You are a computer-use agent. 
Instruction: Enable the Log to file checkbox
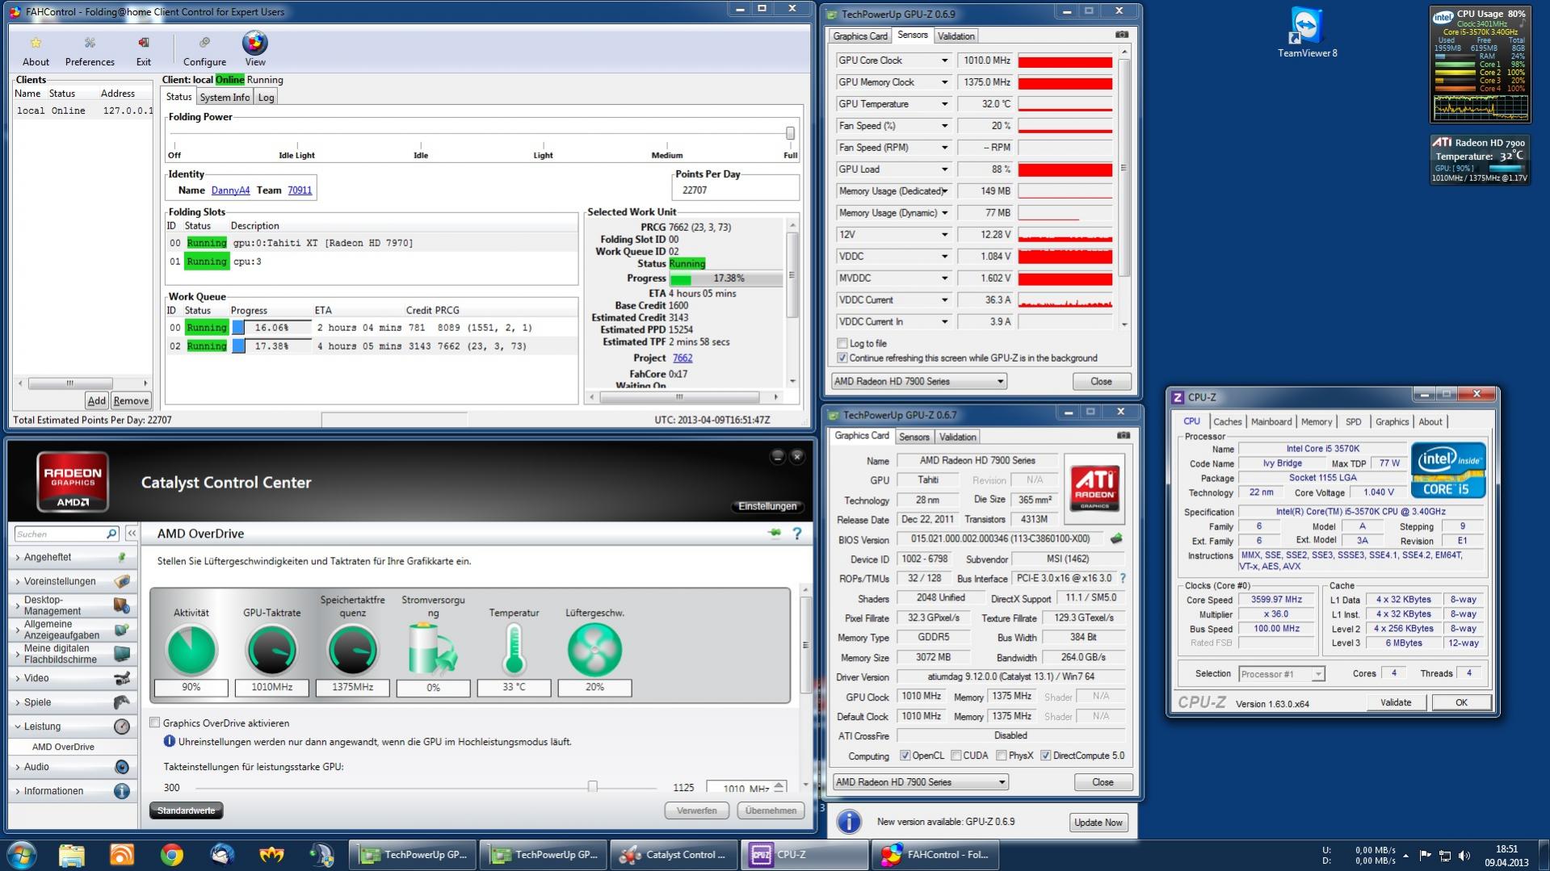tap(842, 343)
